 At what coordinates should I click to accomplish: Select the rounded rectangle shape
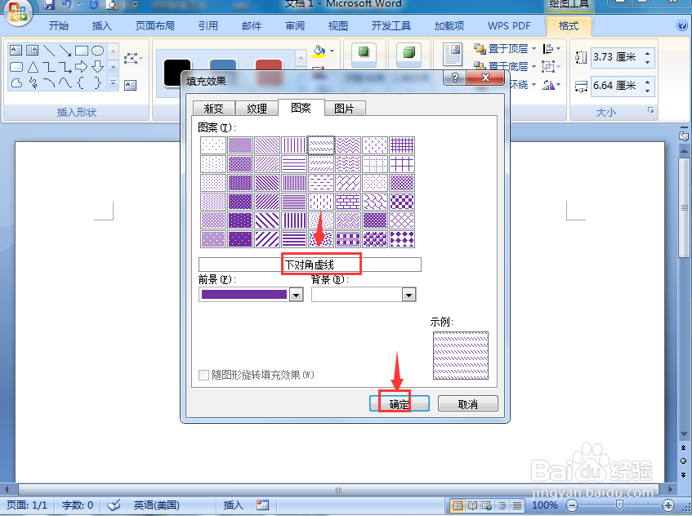(16, 67)
